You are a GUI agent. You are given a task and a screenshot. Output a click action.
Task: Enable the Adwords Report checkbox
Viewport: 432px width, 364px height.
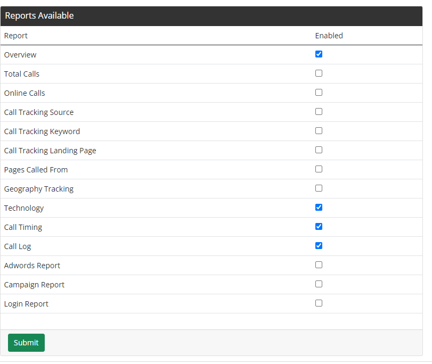pos(319,265)
